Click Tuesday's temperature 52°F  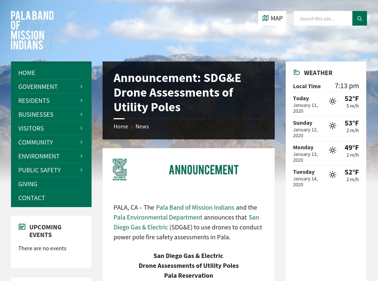pyautogui.click(x=352, y=172)
